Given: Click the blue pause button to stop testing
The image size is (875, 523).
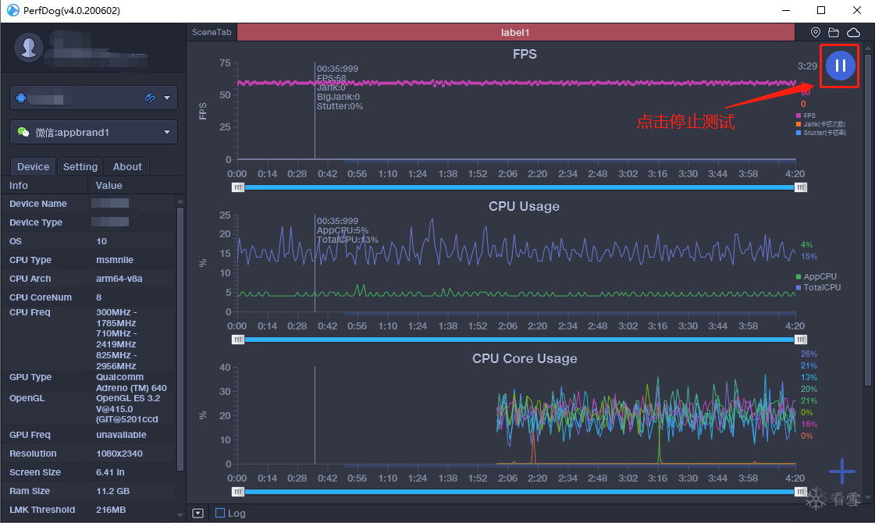Looking at the screenshot, I should (840, 66).
